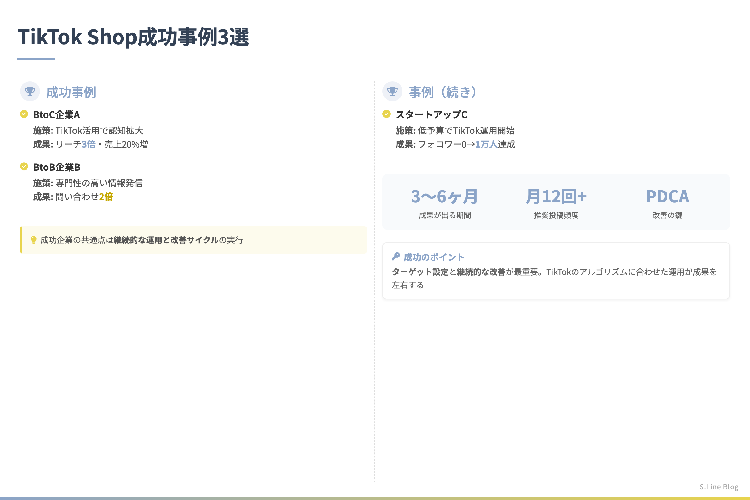Click the 改善の鍵 label
Image resolution: width=750 pixels, height=500 pixels.
(x=667, y=215)
